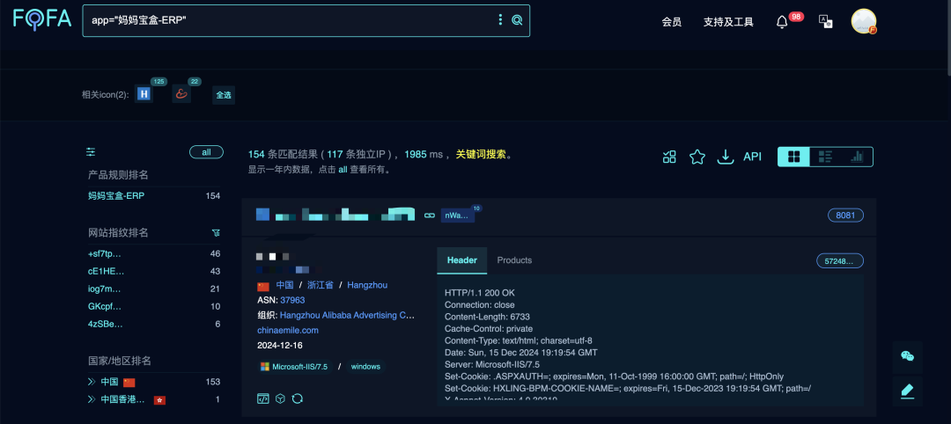Viewport: 951px width, 424px height.
Task: Switch to grid card view
Action: point(793,157)
